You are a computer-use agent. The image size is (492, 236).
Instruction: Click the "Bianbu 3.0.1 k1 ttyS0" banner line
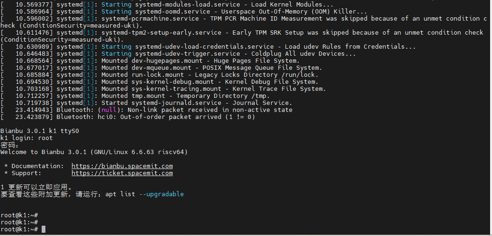pyautogui.click(x=40, y=131)
